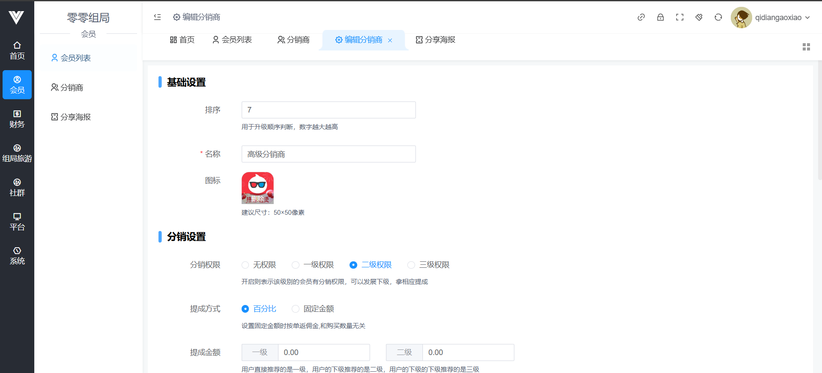The image size is (822, 373).
Task: Click the collapse sidebar menu icon
Action: [157, 17]
